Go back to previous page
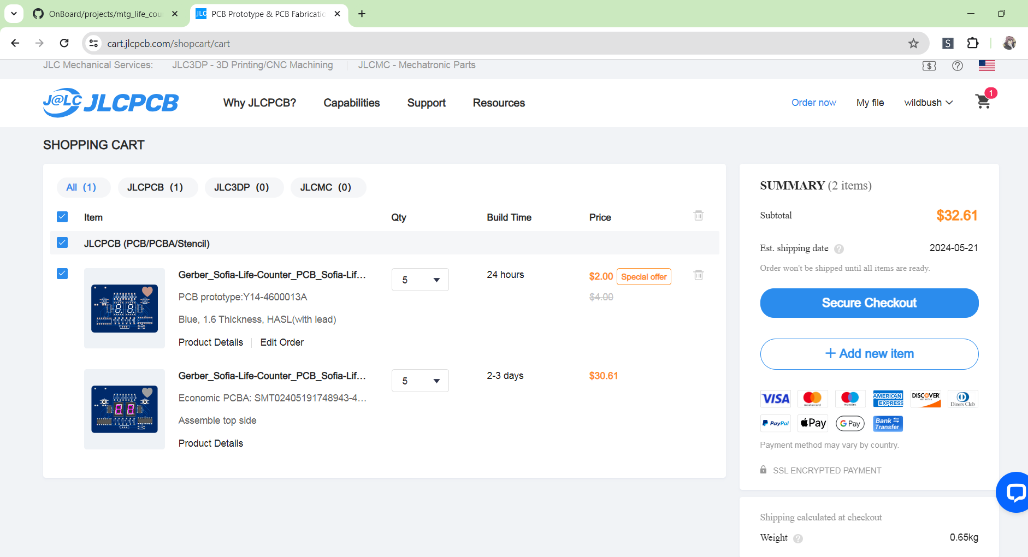 point(15,43)
